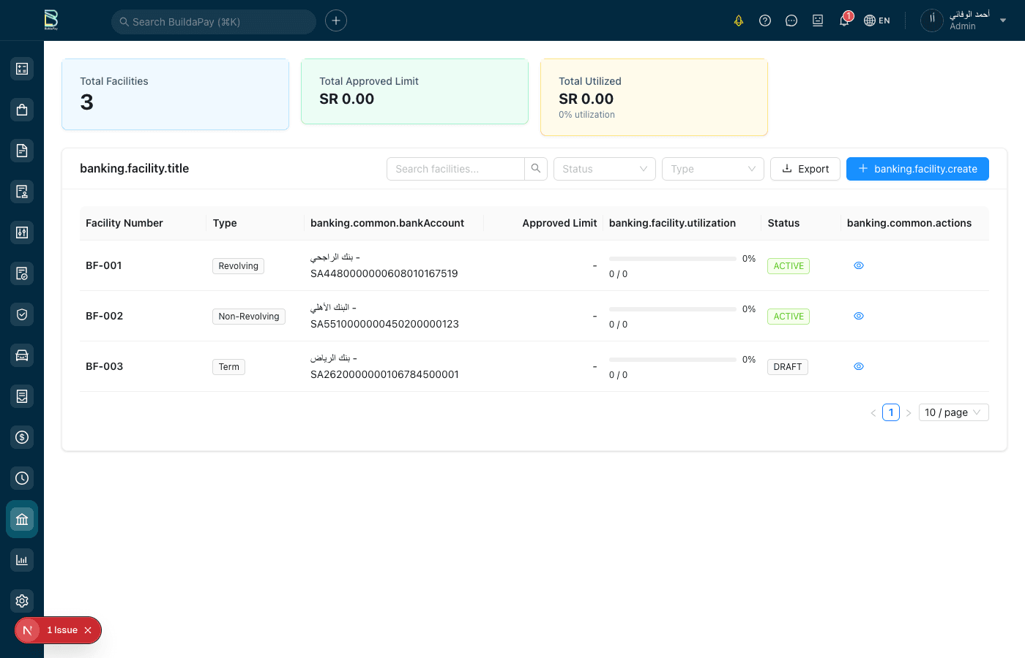View facility BF-003 with the eye icon
1025x658 pixels.
(859, 366)
